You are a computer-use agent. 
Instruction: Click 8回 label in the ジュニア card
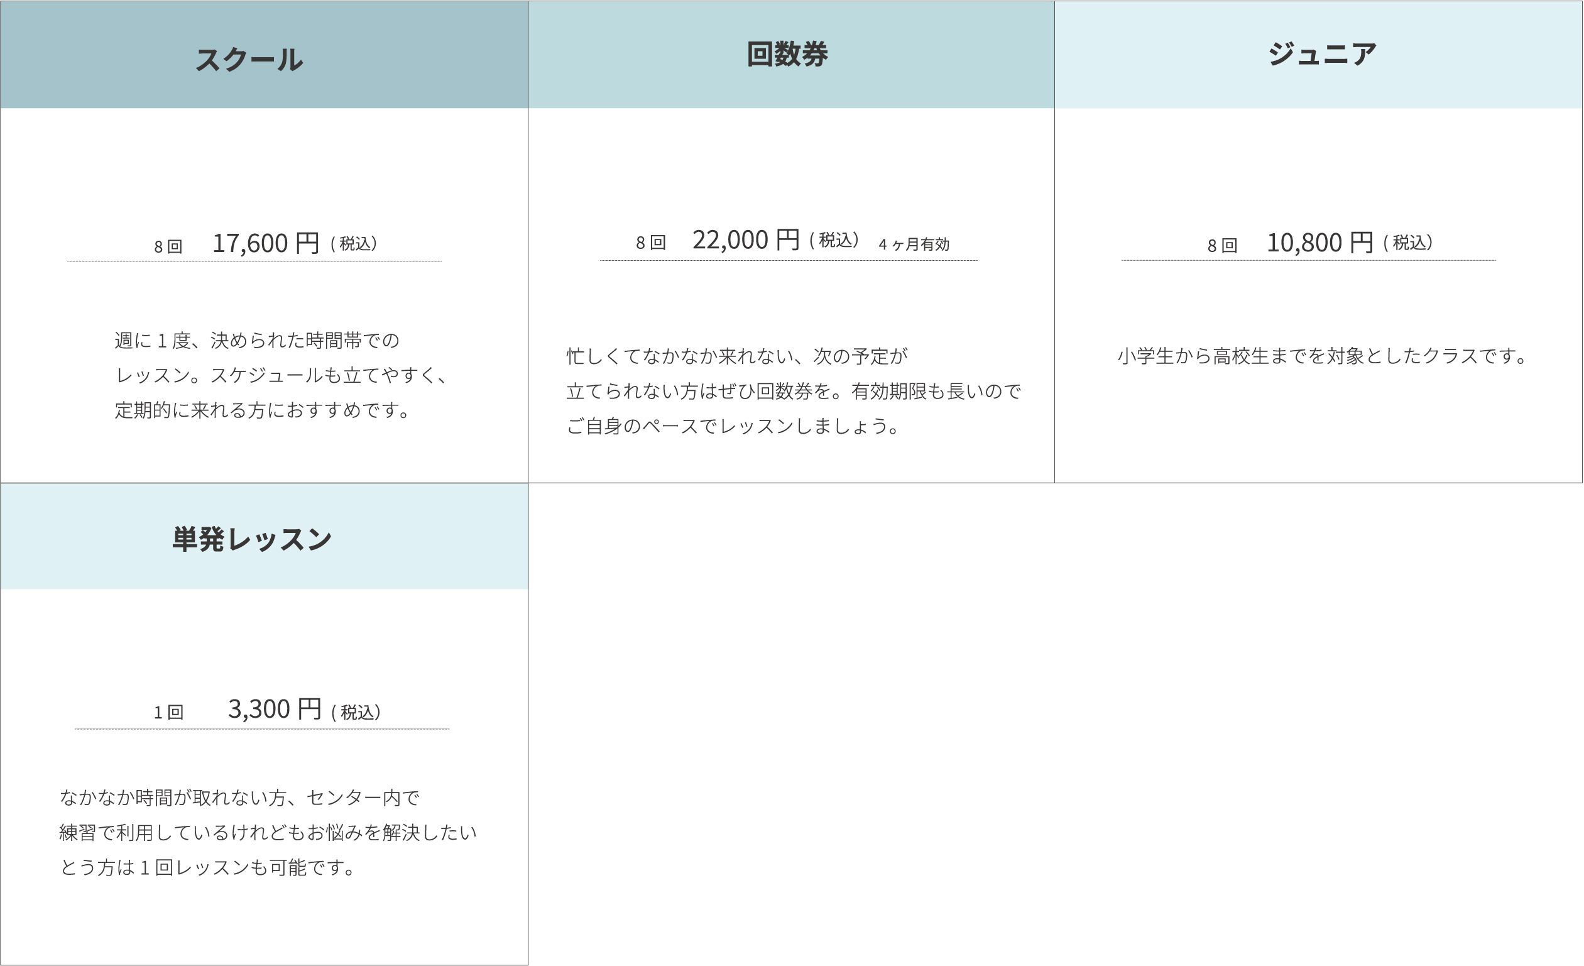tap(1222, 246)
